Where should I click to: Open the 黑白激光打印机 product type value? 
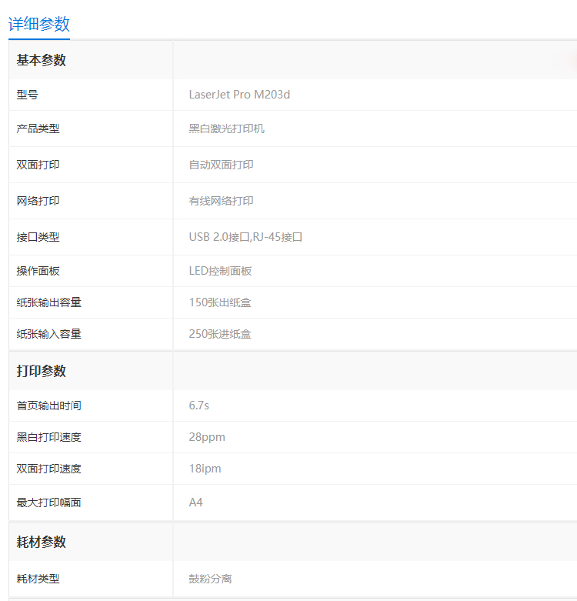(x=226, y=129)
